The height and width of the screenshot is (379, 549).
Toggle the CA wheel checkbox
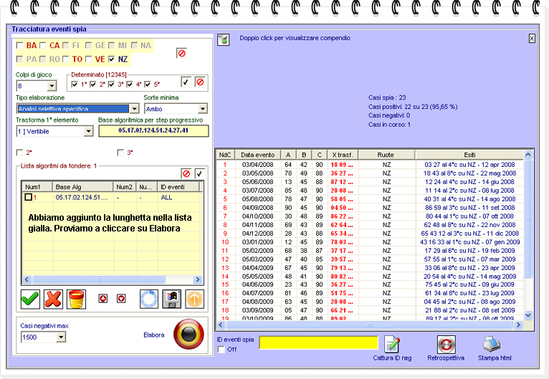click(x=43, y=45)
